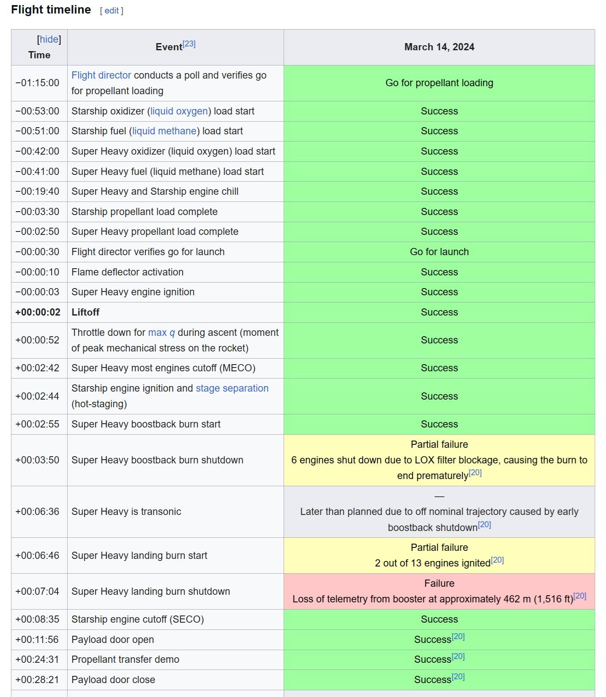Click 'Flame deflector activation' cell
This screenshot has width=606, height=697.
175,272
